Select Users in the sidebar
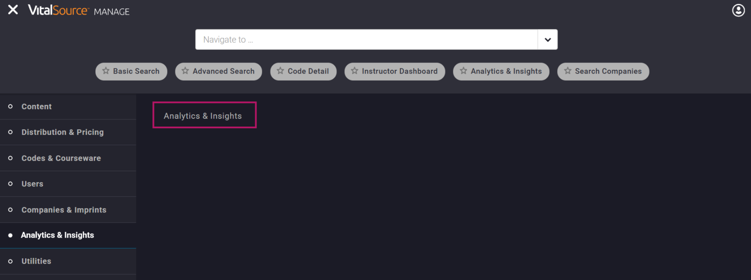This screenshot has height=280, width=751. click(x=33, y=184)
